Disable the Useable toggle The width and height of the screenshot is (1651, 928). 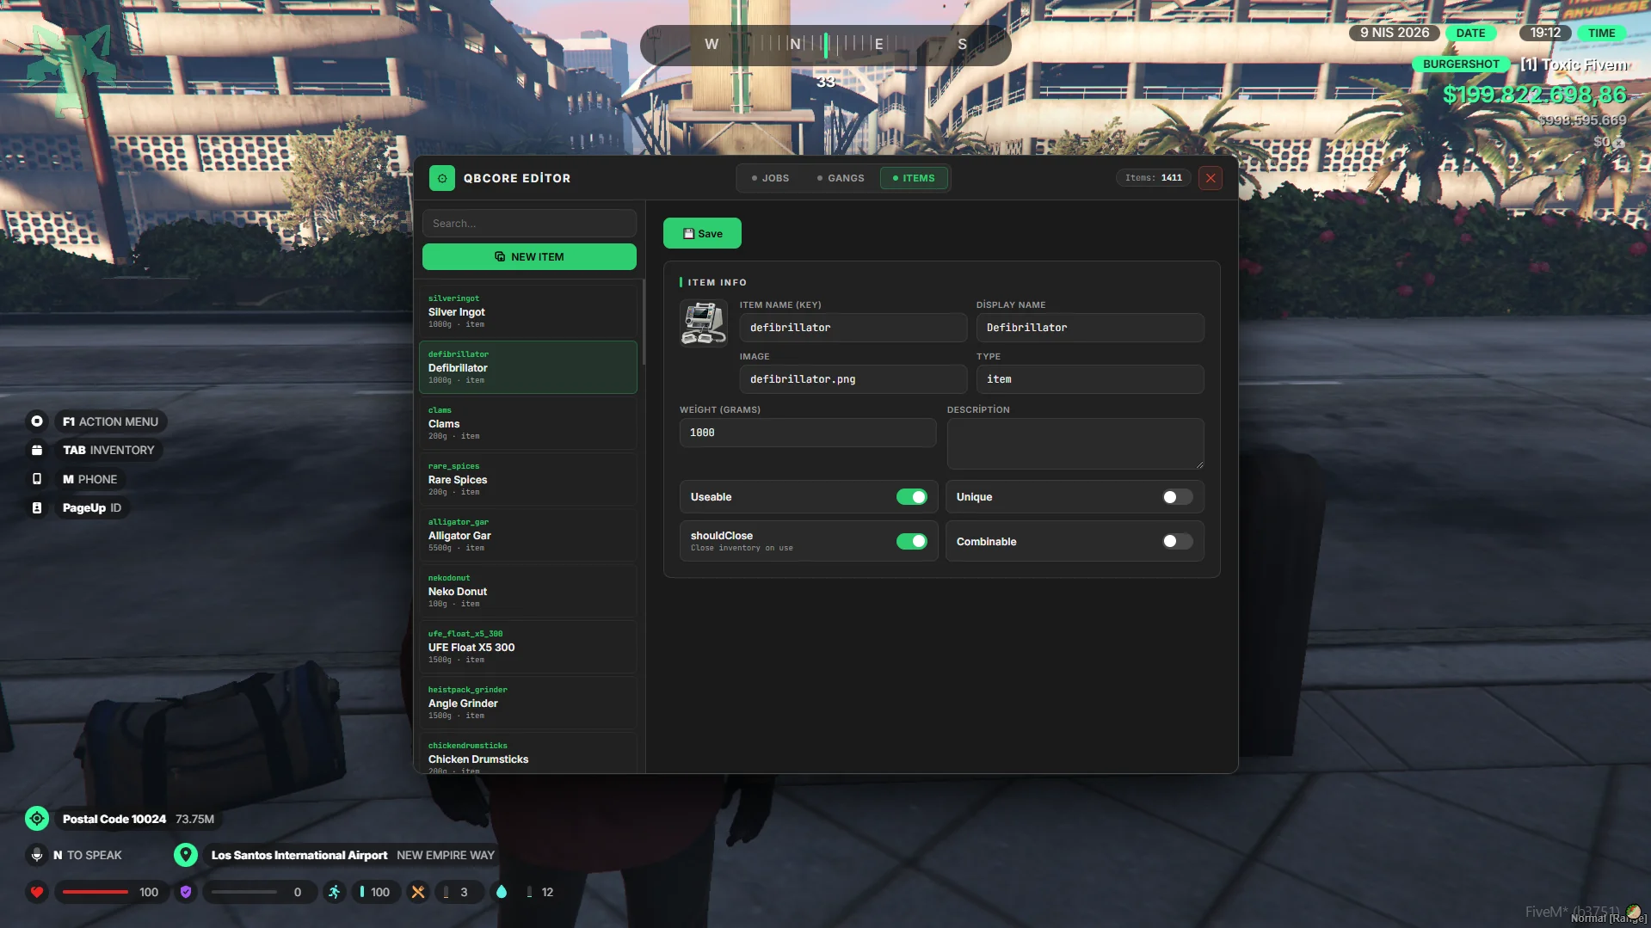click(x=911, y=497)
